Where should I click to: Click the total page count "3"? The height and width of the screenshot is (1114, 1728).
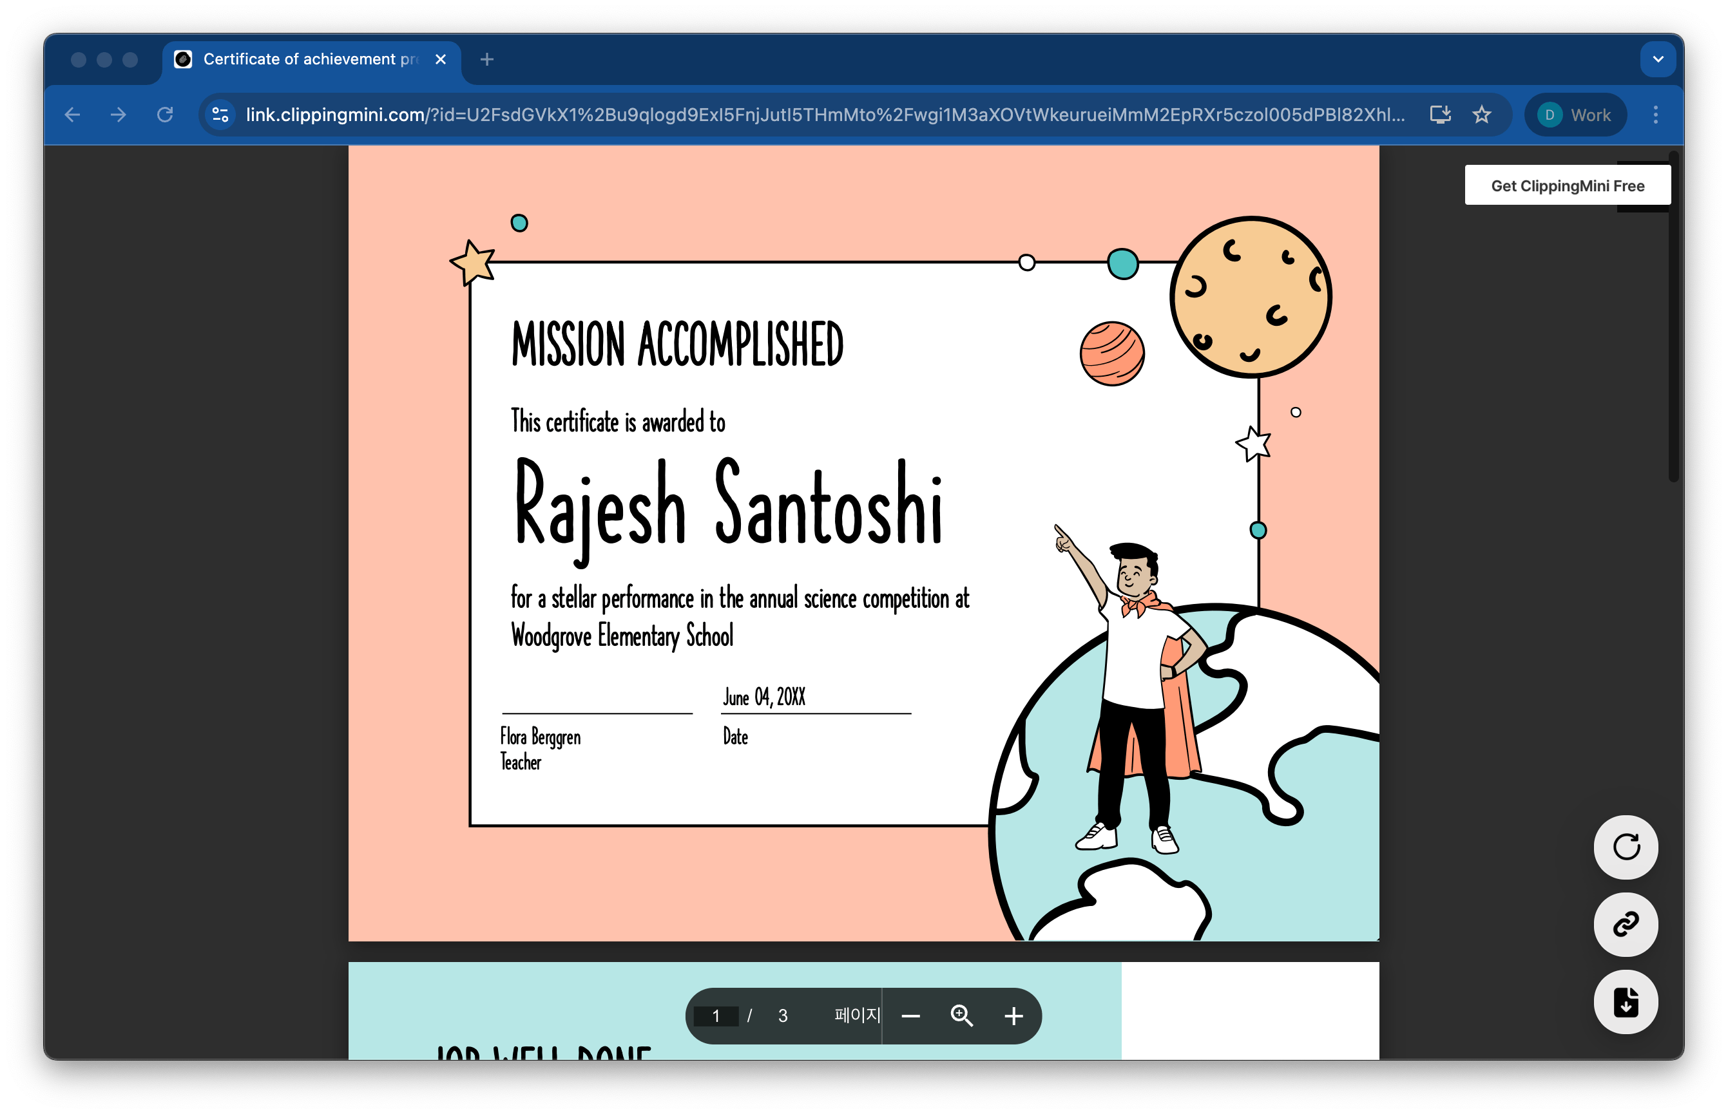coord(783,1015)
